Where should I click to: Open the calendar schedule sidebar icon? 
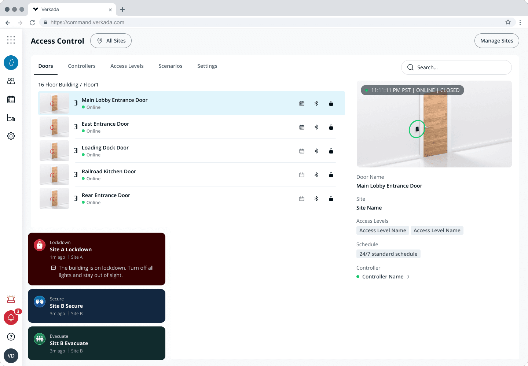click(11, 99)
